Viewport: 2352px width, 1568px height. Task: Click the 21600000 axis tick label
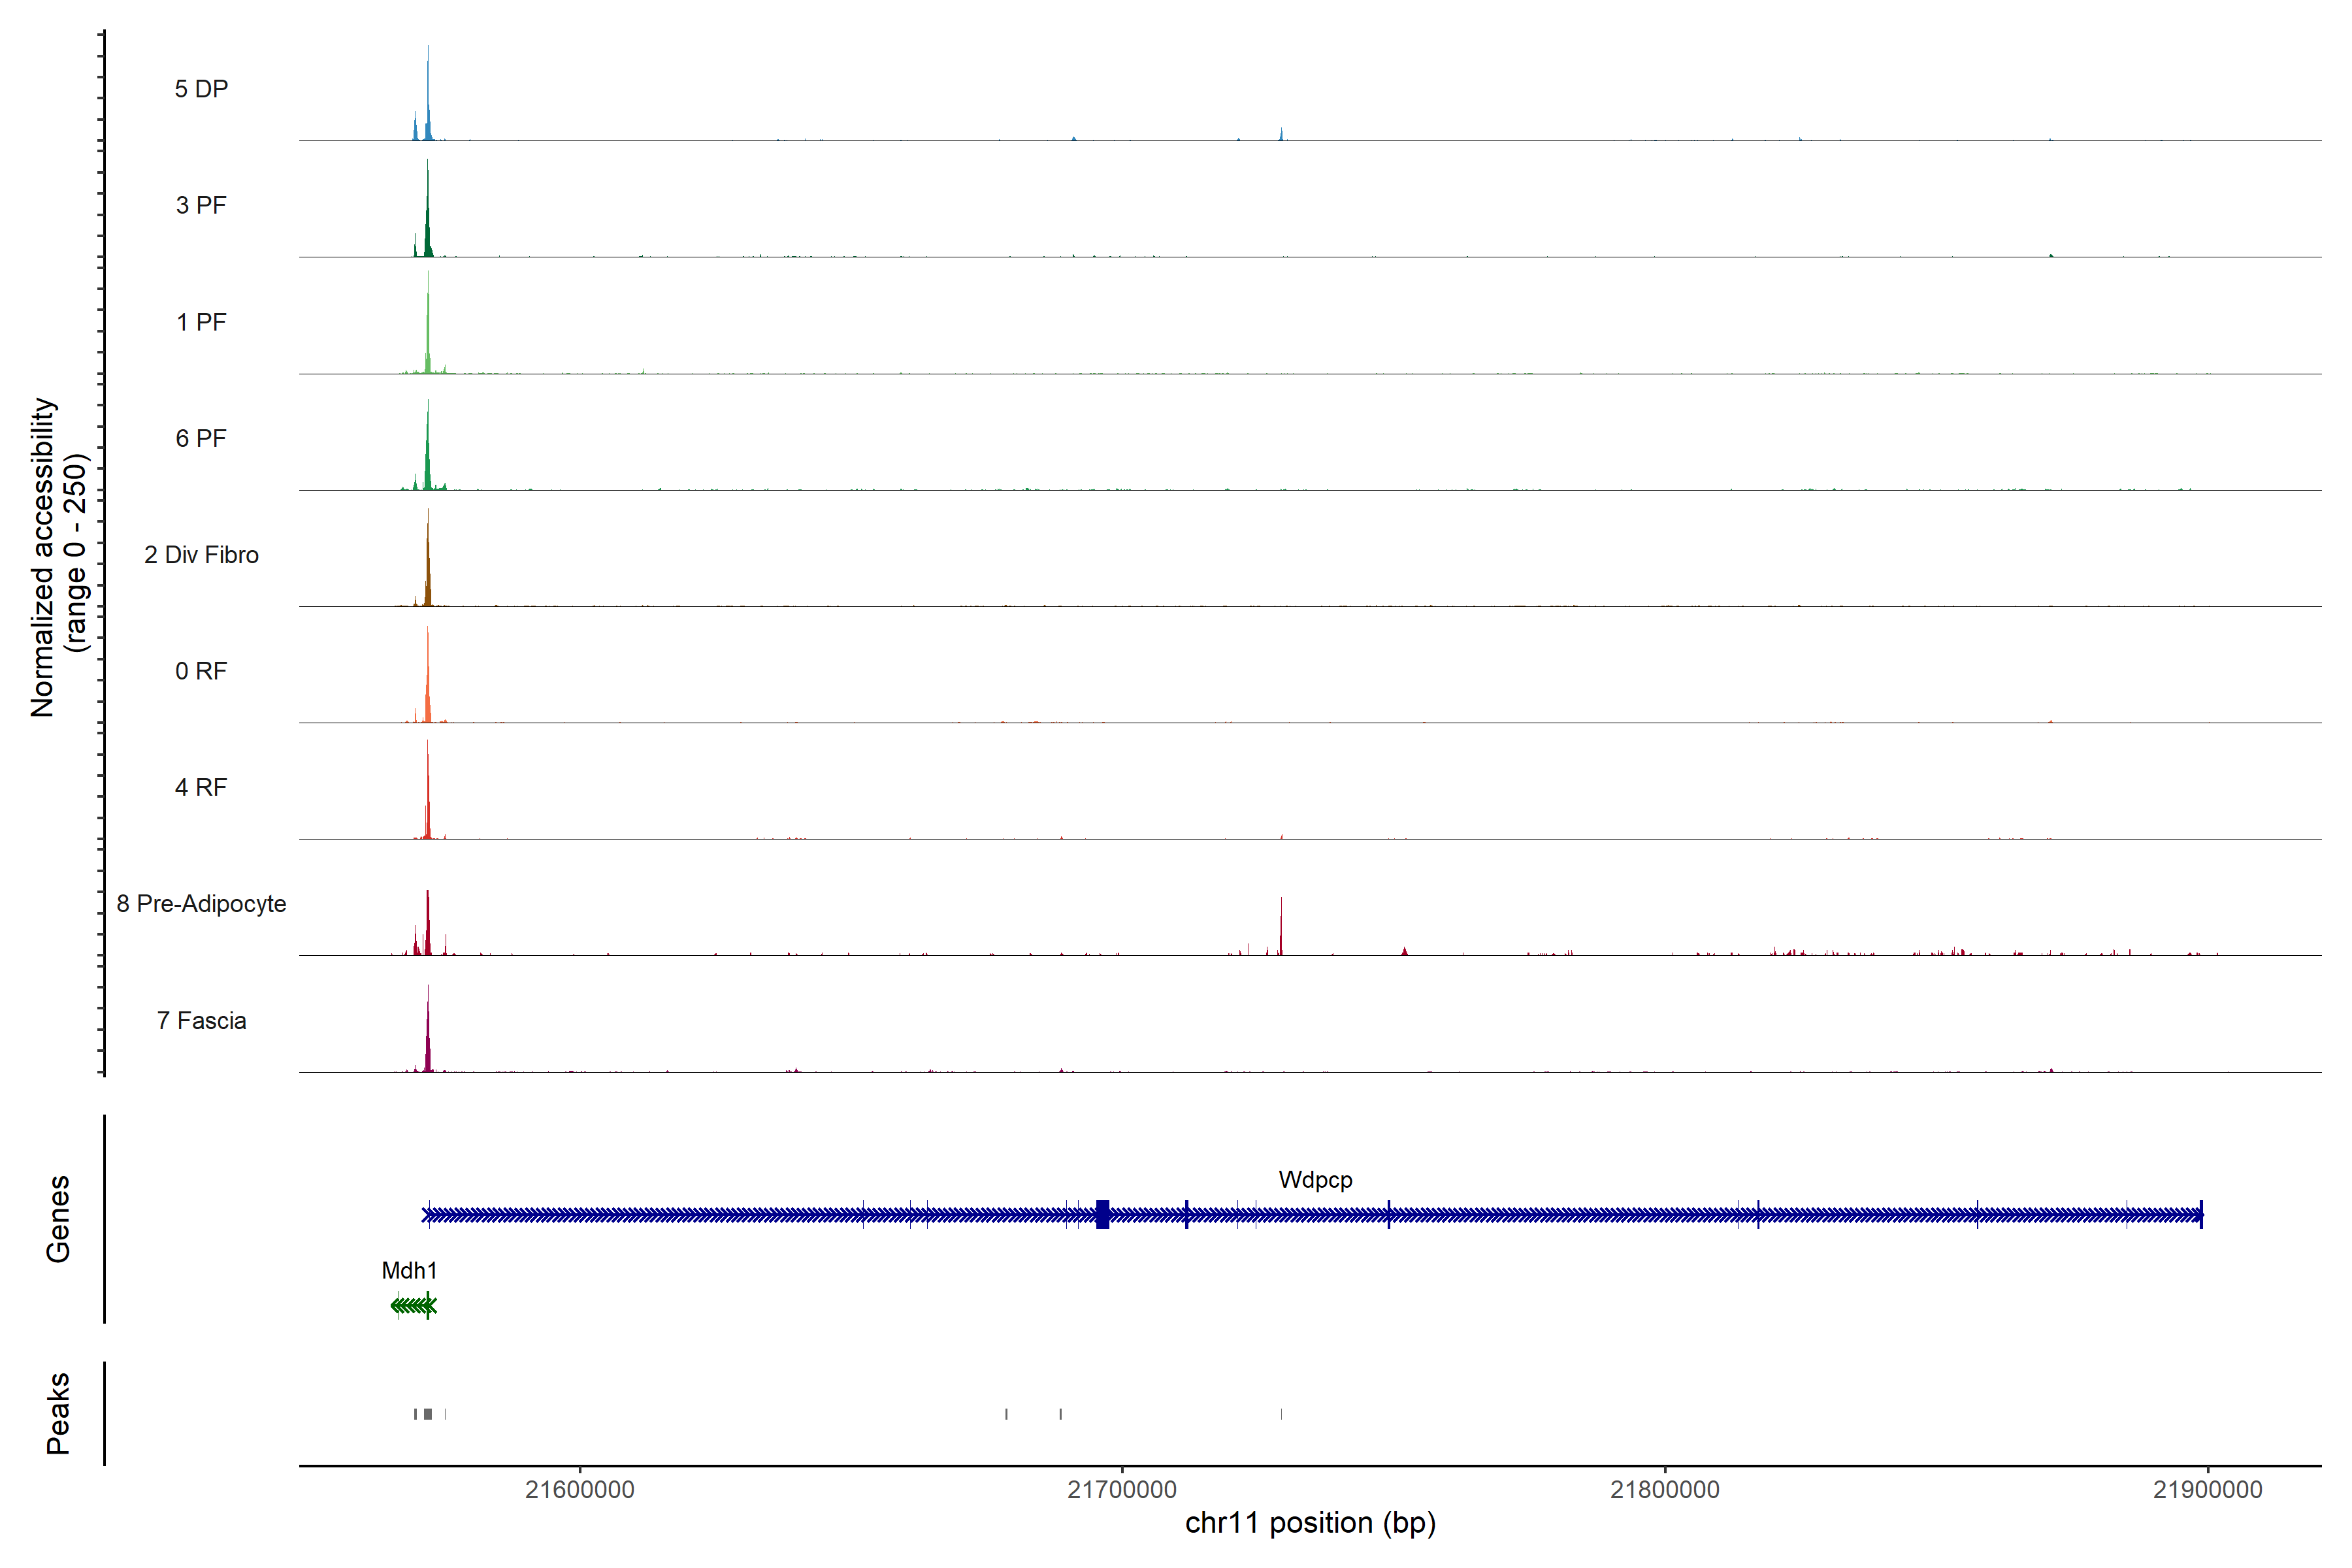pos(580,1489)
